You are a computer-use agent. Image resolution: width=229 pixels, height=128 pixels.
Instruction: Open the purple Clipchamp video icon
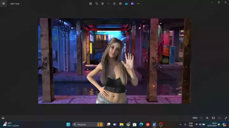(132, 3)
